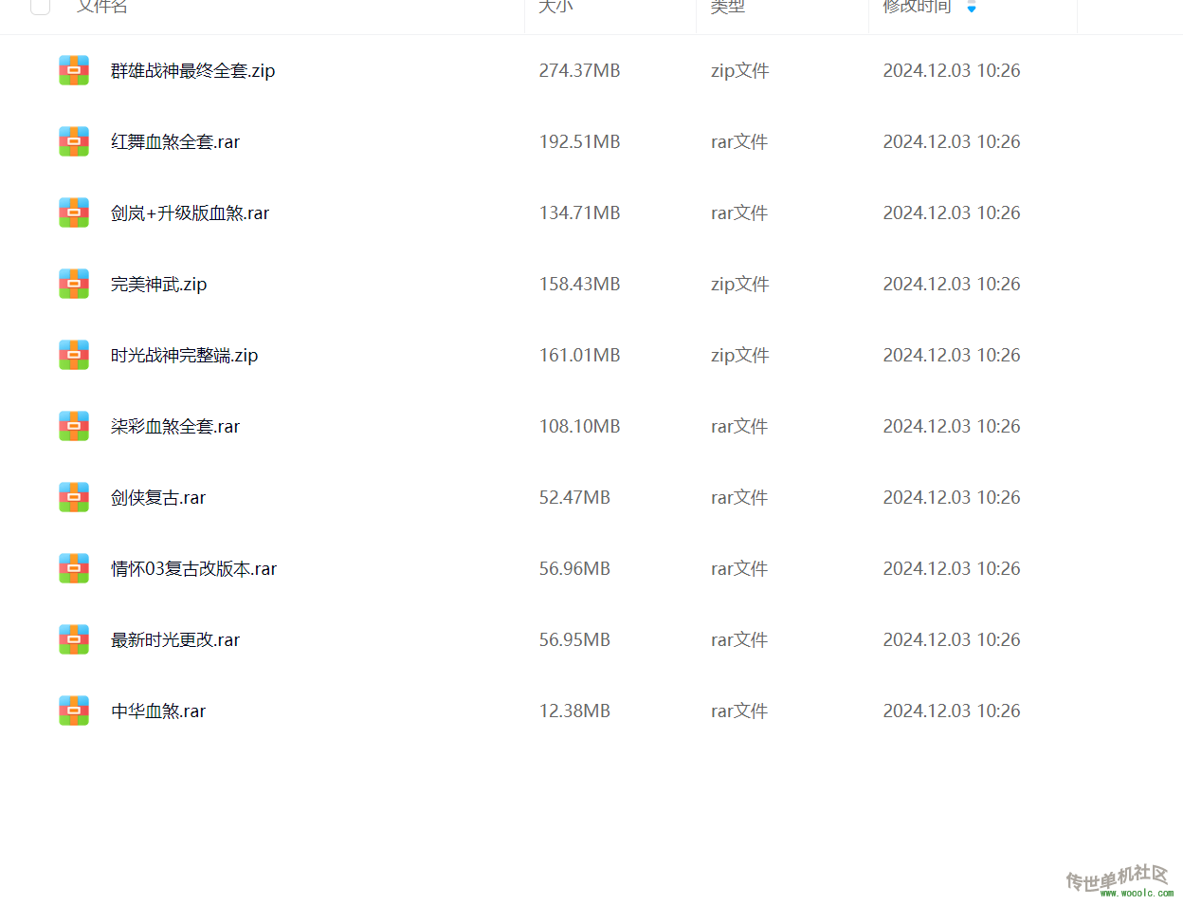Click the 完美神武.zip file icon
Viewport: 1183px width, 905px height.
coord(74,284)
